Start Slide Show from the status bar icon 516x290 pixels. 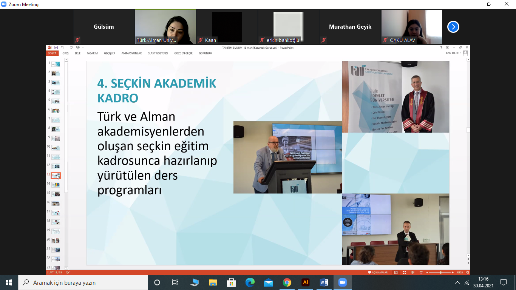(421, 272)
